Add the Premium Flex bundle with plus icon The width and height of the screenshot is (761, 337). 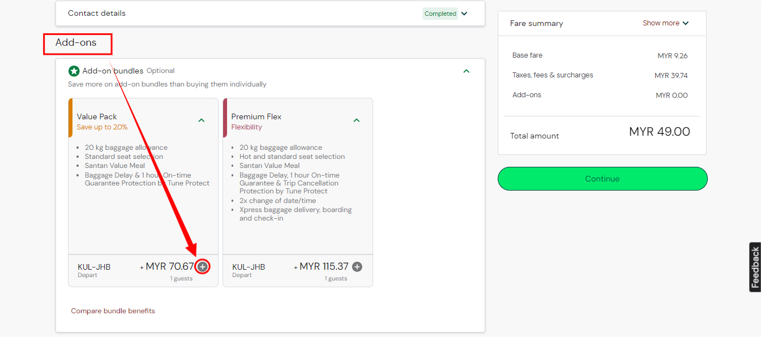click(x=357, y=267)
